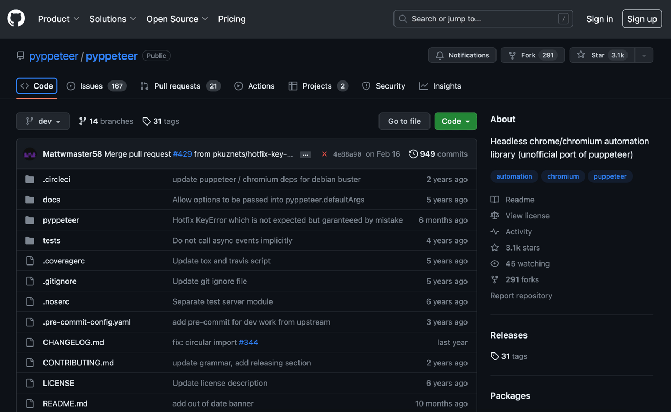Click the .coveragerc file icon
Viewport: 671px width, 412px height.
point(30,261)
